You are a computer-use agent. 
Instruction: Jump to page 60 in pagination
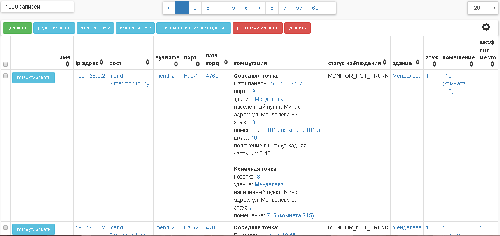coord(315,8)
